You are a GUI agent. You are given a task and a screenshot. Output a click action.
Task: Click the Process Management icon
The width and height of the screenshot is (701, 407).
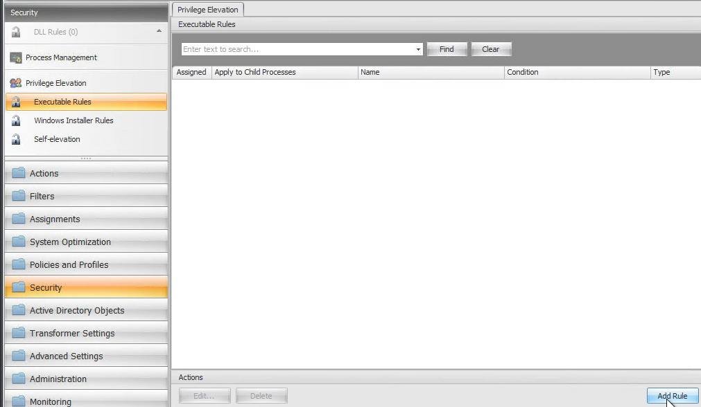[16, 57]
